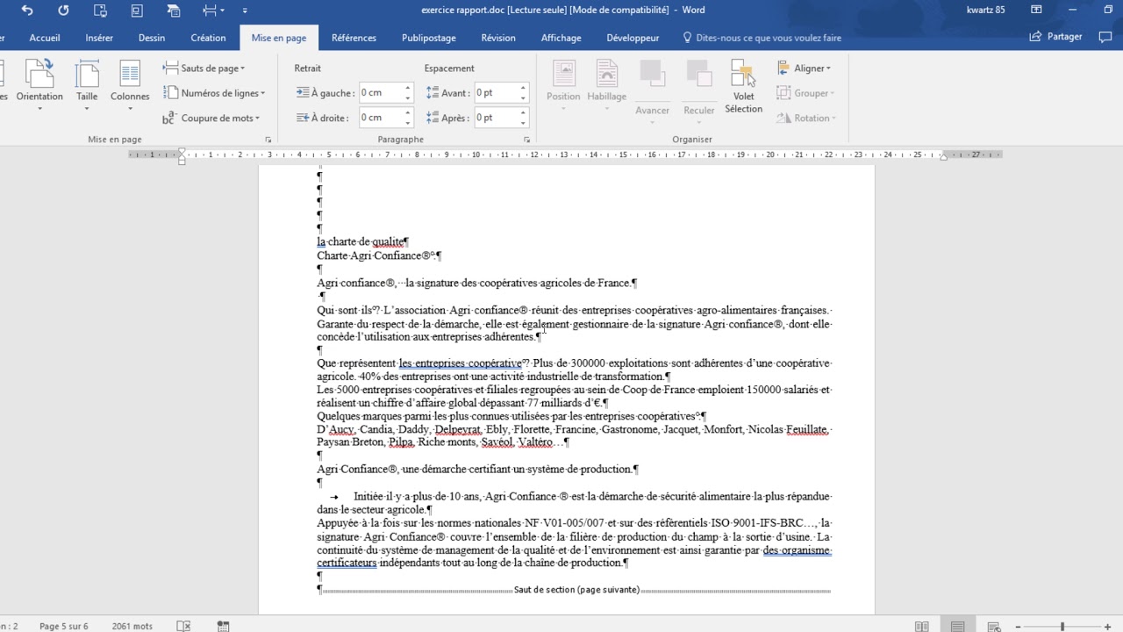Click the Partager share button
1123x632 pixels.
[x=1056, y=37]
